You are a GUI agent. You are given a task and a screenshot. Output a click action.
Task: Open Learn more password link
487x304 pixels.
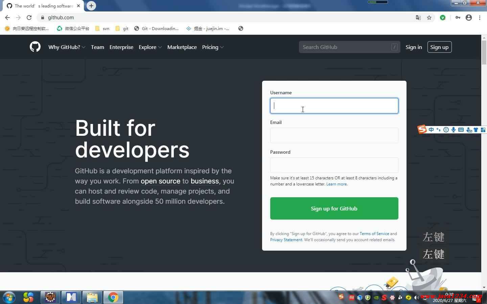pyautogui.click(x=337, y=184)
